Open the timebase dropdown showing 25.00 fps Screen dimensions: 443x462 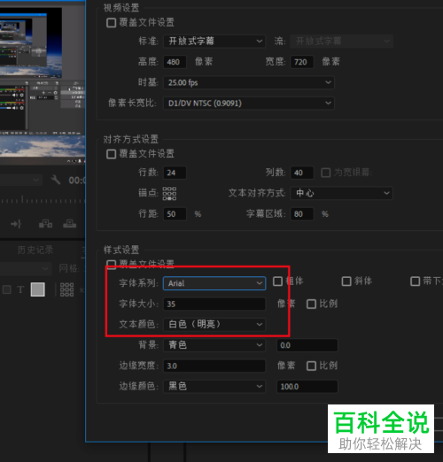[x=249, y=82]
